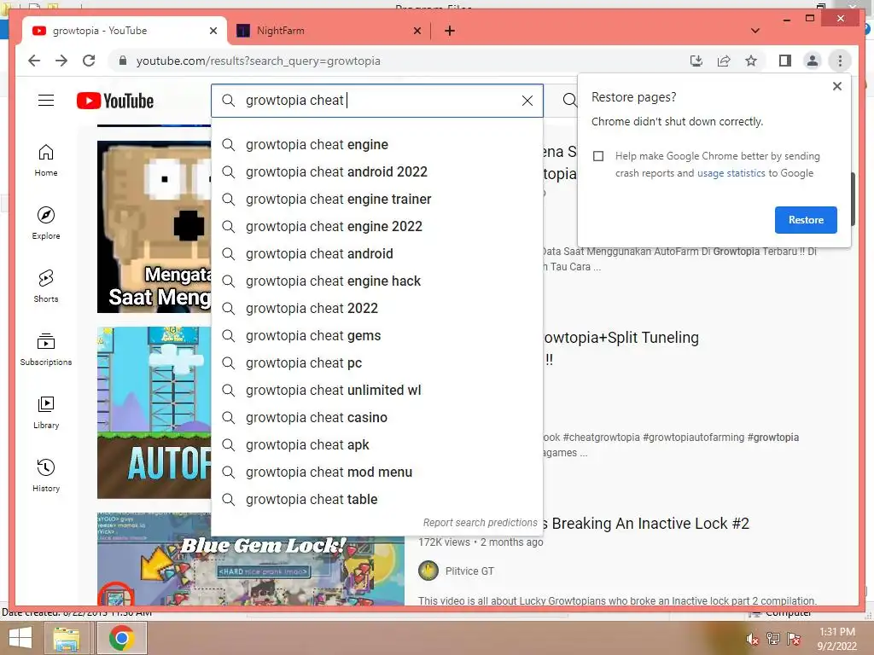
Task: View site information via lock icon
Action: tap(123, 61)
